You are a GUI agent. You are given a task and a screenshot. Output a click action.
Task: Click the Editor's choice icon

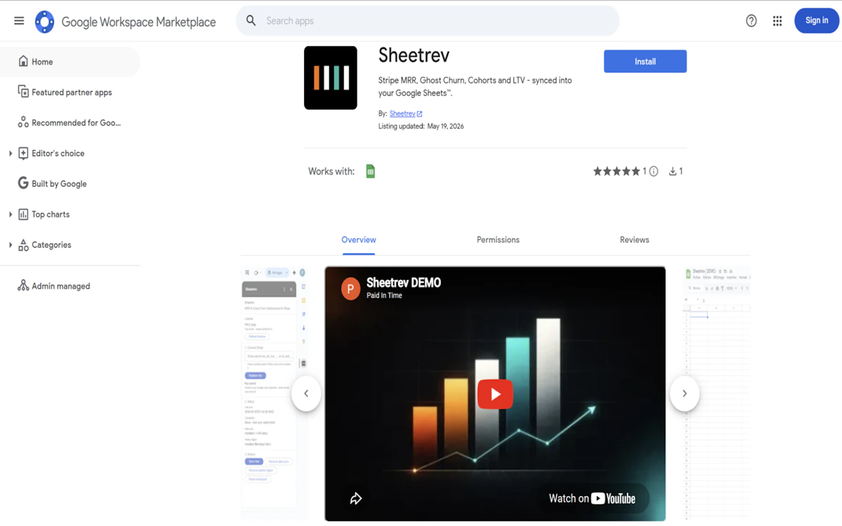tap(23, 153)
